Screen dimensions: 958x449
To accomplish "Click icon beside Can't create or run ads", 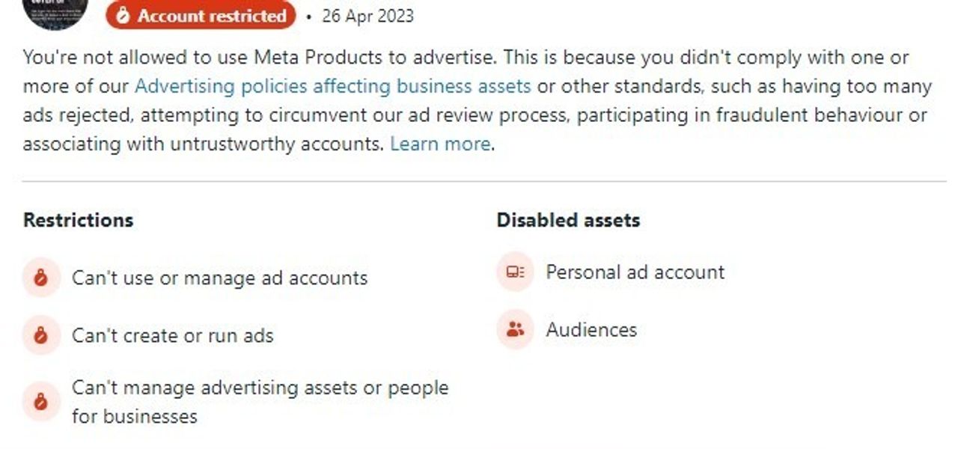I will pos(41,335).
